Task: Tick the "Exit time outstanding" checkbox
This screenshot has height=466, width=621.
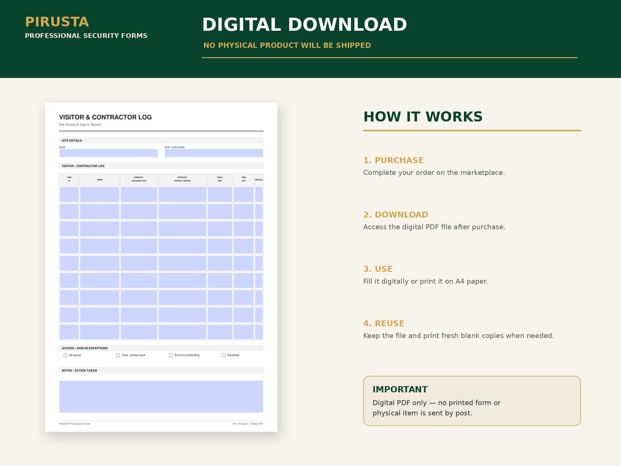Action: [171, 355]
